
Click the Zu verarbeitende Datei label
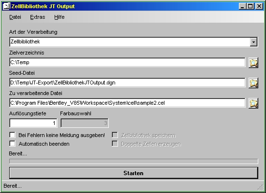(36, 93)
